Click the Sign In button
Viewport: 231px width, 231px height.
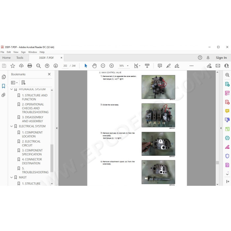(221, 58)
